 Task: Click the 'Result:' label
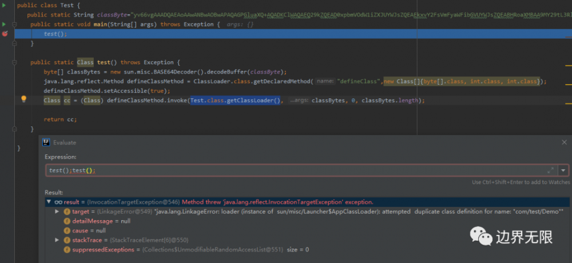[54, 192]
